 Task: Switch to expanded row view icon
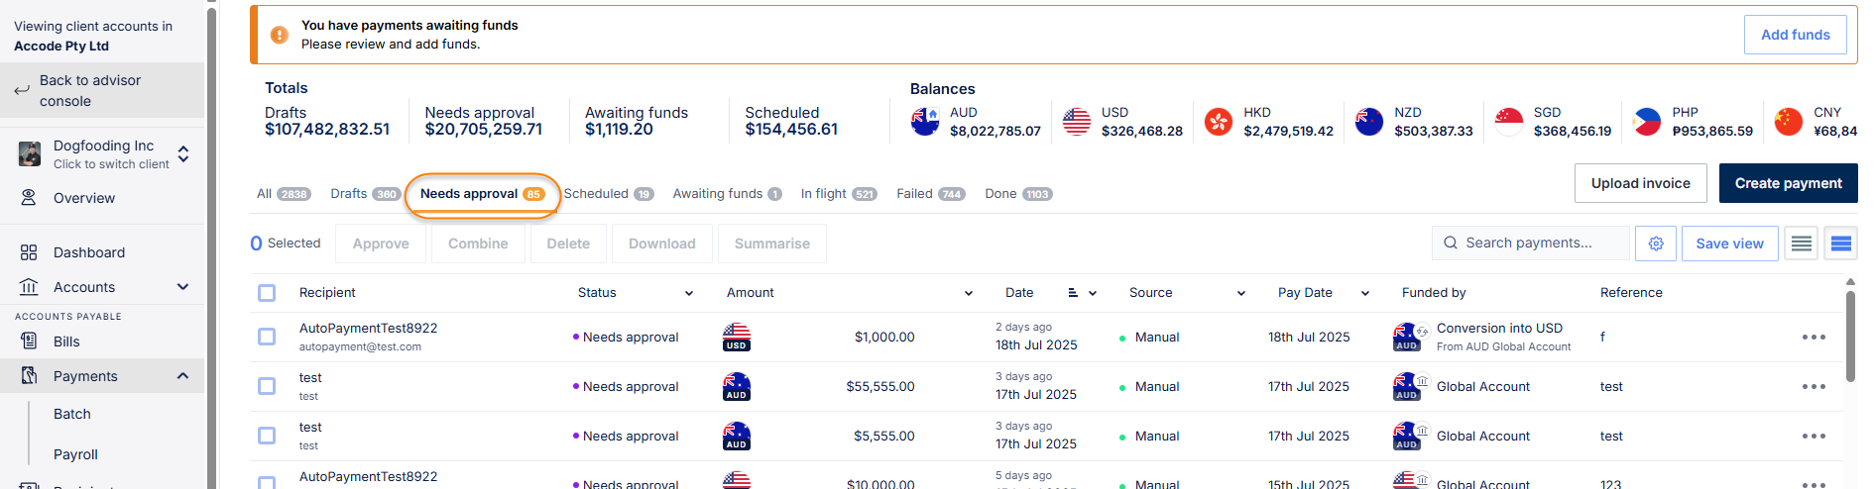pyautogui.click(x=1840, y=244)
